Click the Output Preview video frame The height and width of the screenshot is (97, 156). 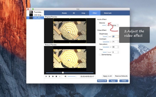point(70,58)
